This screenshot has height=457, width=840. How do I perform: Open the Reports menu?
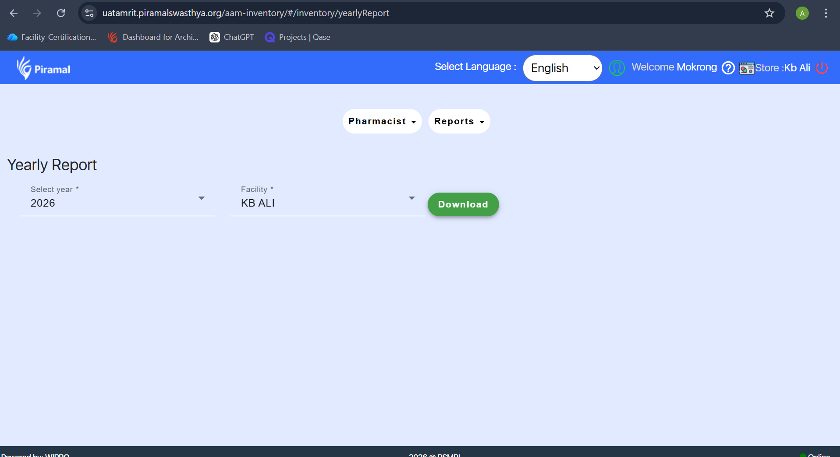click(x=459, y=121)
